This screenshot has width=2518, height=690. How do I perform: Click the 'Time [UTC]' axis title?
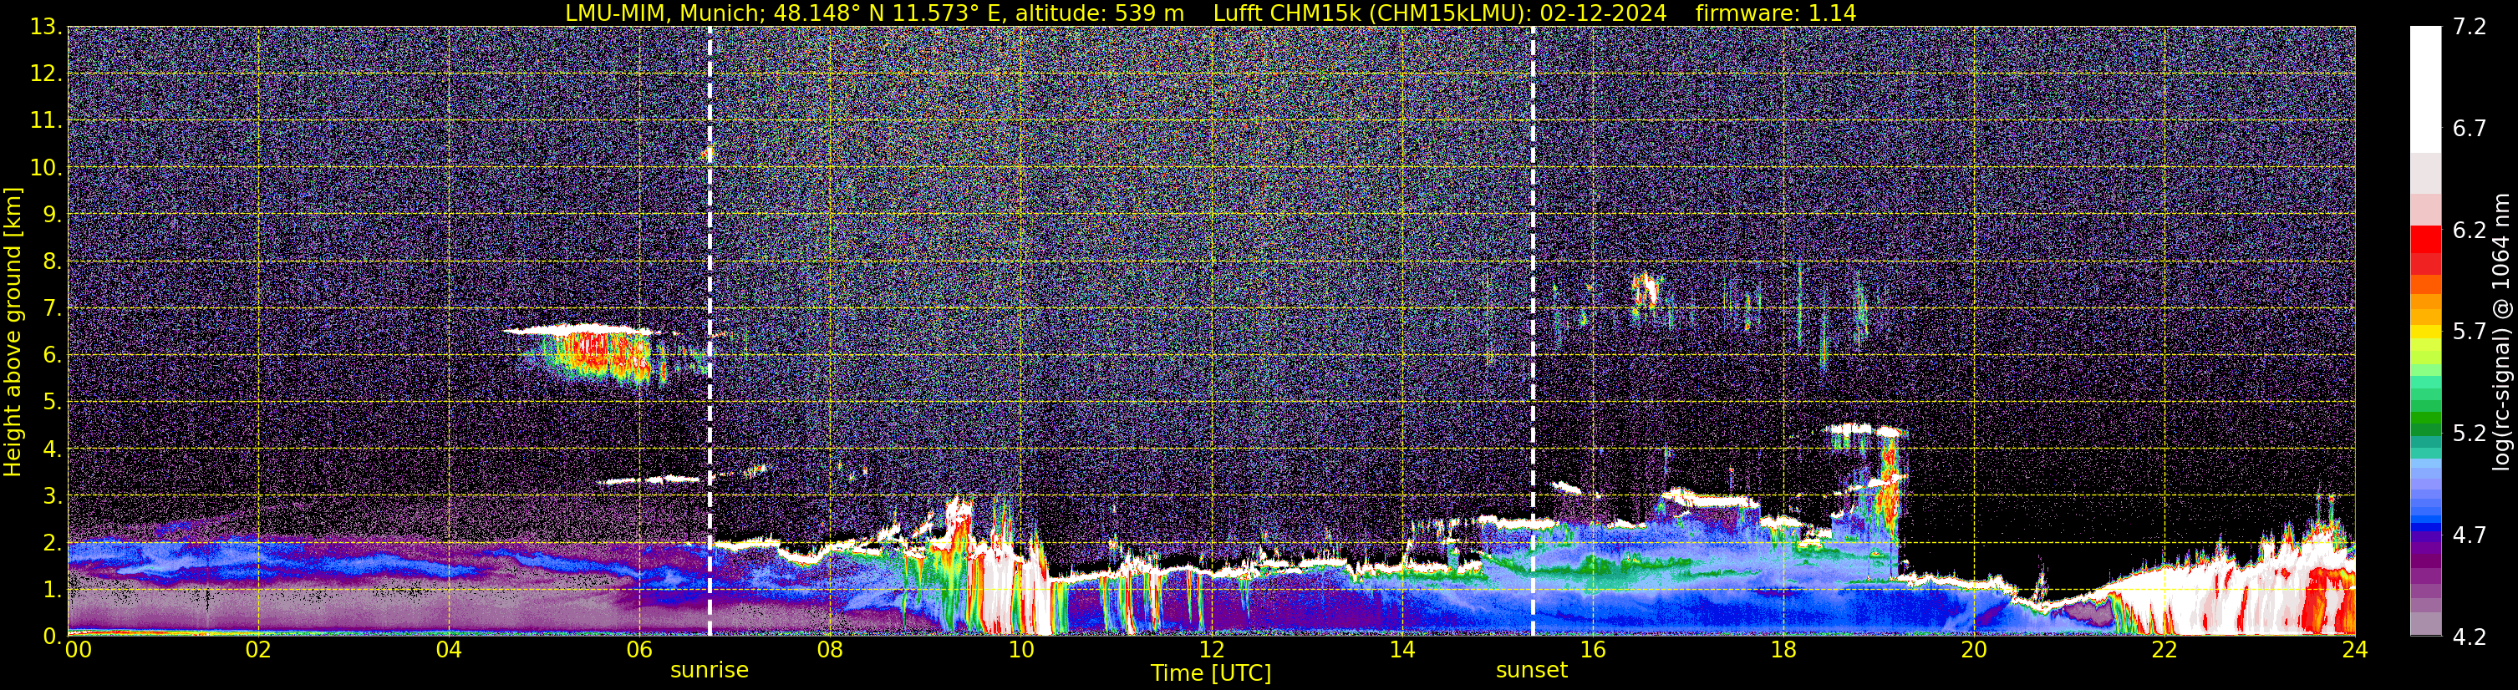(x=1211, y=673)
